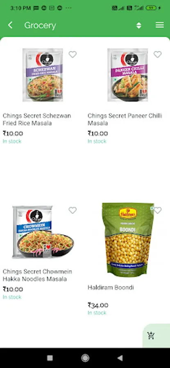Image resolution: width=170 pixels, height=368 pixels.
Task: Favorite the Schezwan Fried Rice Masala with its heart
Action: [x=73, y=54]
